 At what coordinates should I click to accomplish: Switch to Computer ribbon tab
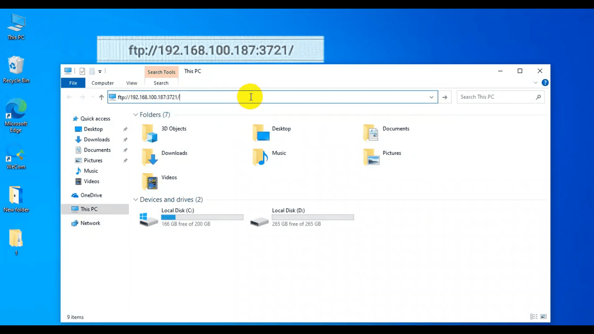pyautogui.click(x=102, y=83)
